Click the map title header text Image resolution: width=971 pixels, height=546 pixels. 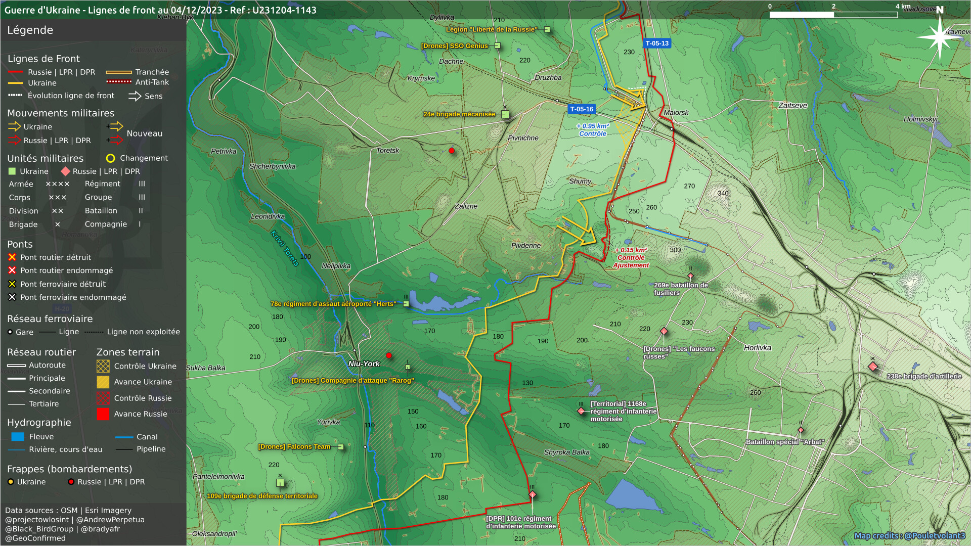(160, 10)
